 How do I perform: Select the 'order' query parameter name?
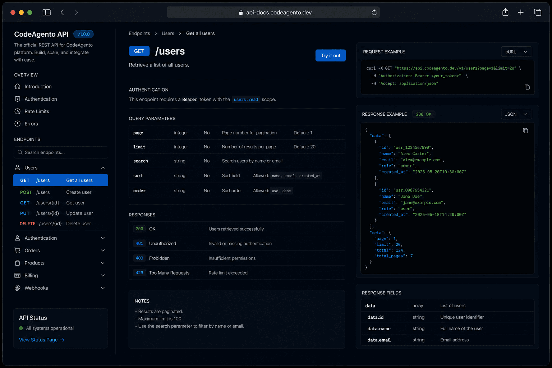click(139, 191)
